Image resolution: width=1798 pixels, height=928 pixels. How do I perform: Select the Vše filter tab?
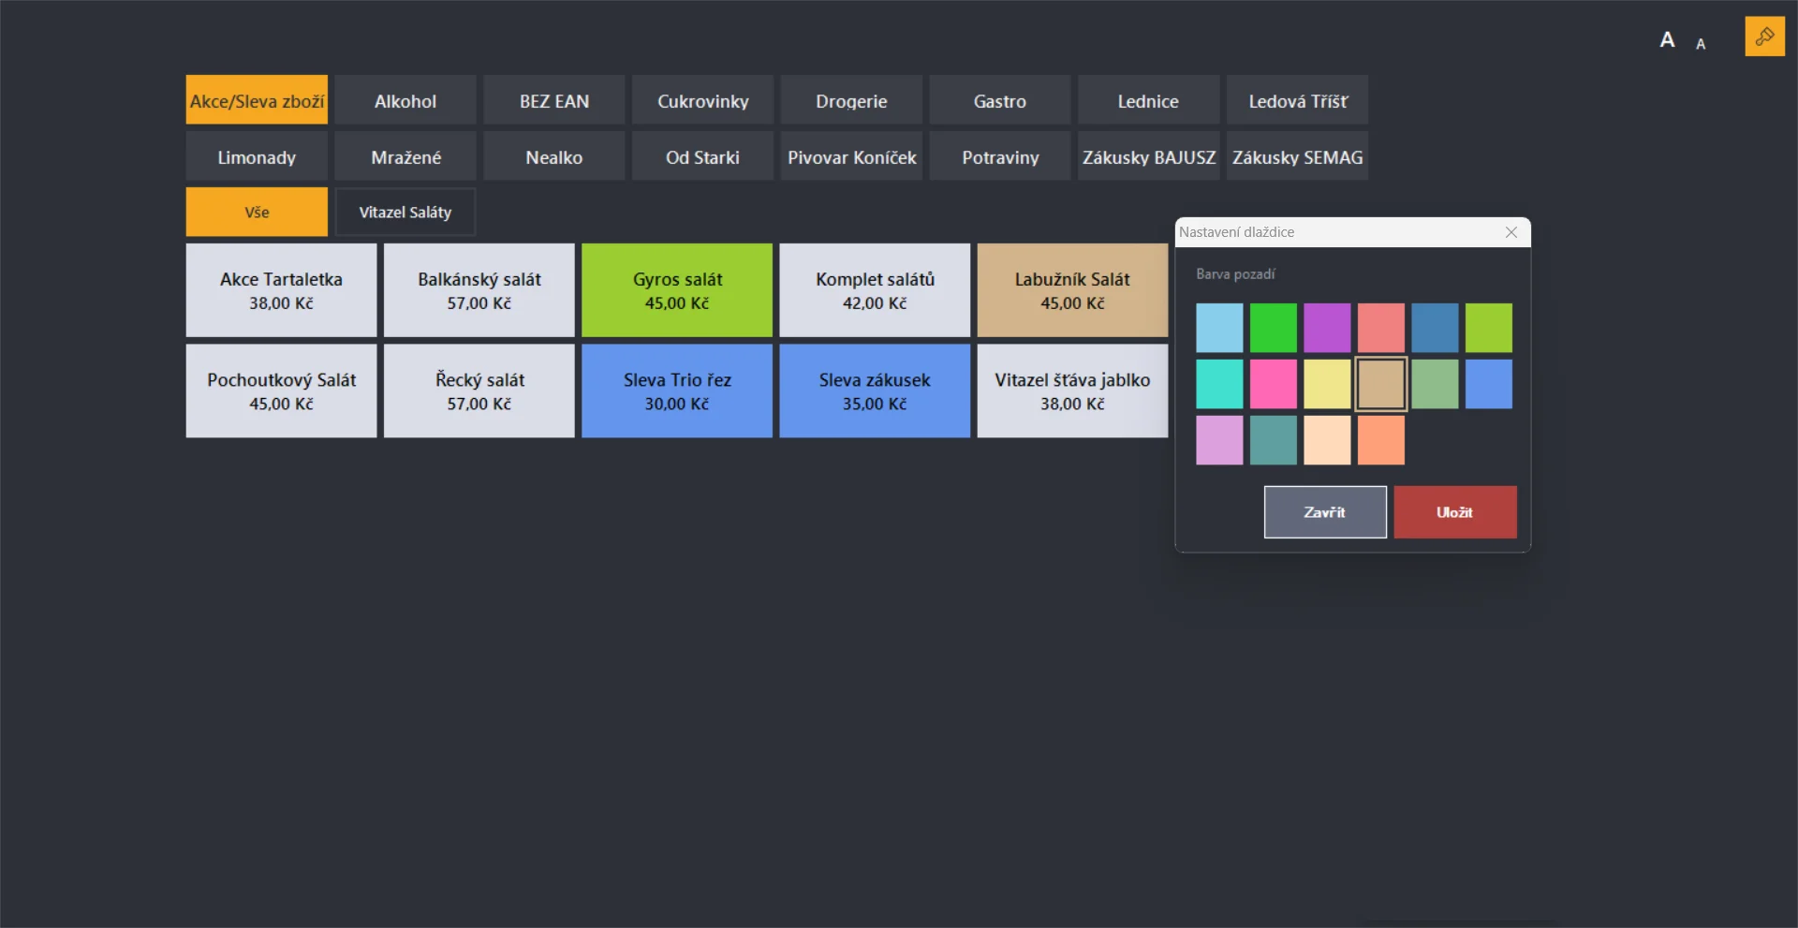(x=257, y=213)
